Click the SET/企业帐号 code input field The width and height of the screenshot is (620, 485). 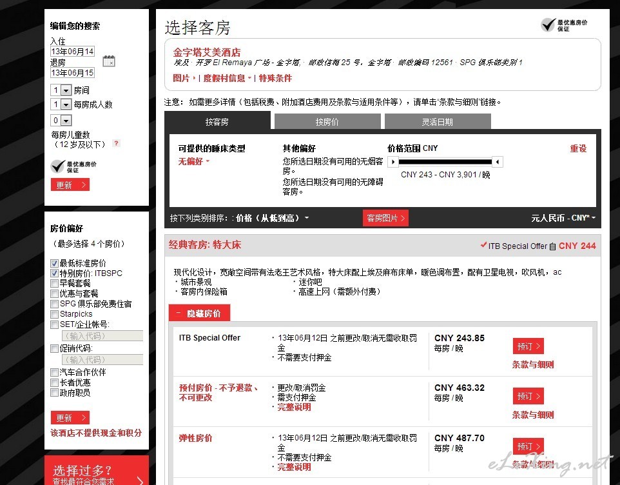[x=102, y=336]
